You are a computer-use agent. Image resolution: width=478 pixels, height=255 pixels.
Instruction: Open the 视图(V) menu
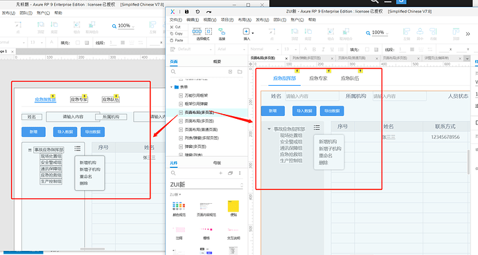click(x=210, y=20)
